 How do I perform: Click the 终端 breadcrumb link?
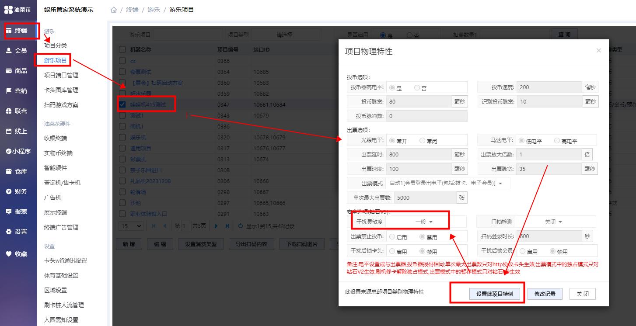pyautogui.click(x=132, y=10)
